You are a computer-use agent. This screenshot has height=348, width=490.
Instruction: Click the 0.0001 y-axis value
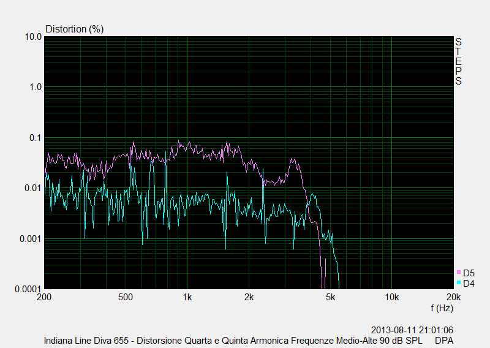[28, 289]
